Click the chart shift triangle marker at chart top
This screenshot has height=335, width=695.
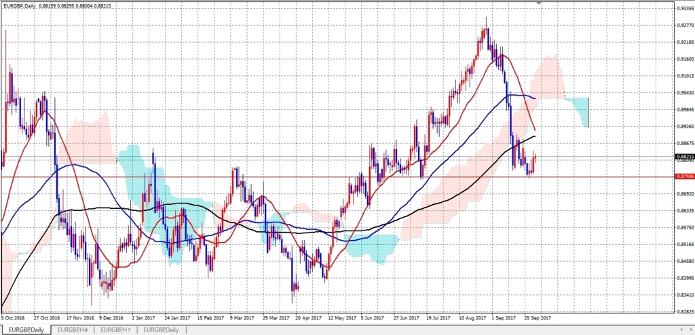pos(539,3)
